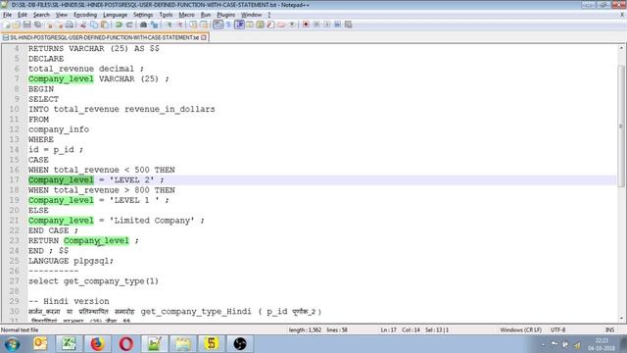Toggle the Indent Guide toolbar icon
Image resolution: width=627 pixels, height=353 pixels.
click(239, 25)
